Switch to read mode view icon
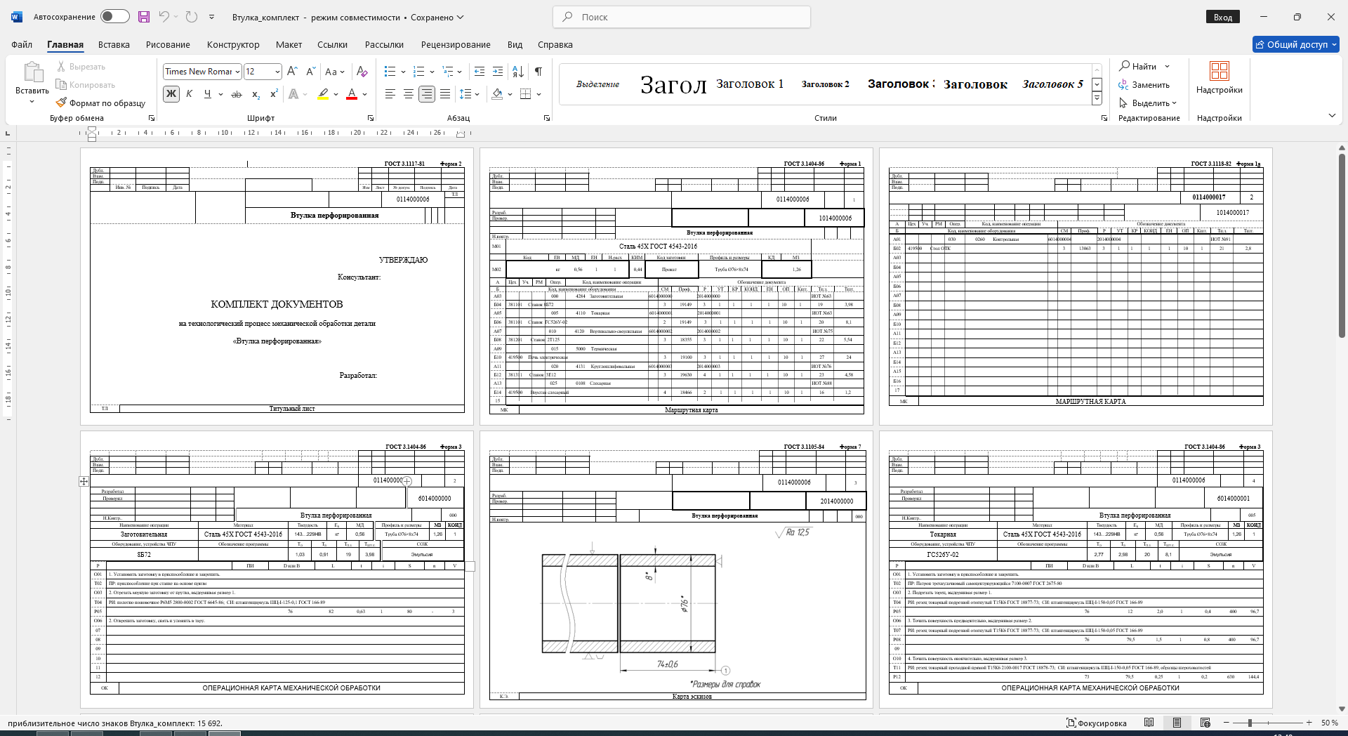The image size is (1348, 736). point(1149,723)
